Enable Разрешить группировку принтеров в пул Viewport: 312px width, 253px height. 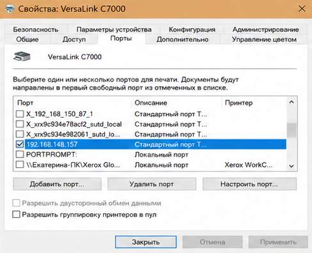[x=16, y=215]
